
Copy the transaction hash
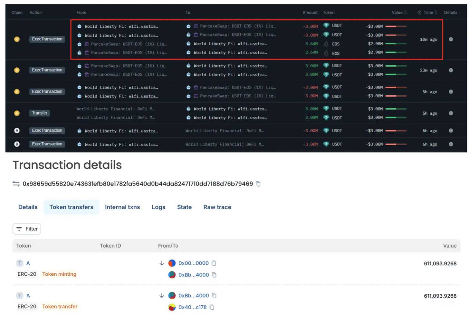pyautogui.click(x=258, y=184)
